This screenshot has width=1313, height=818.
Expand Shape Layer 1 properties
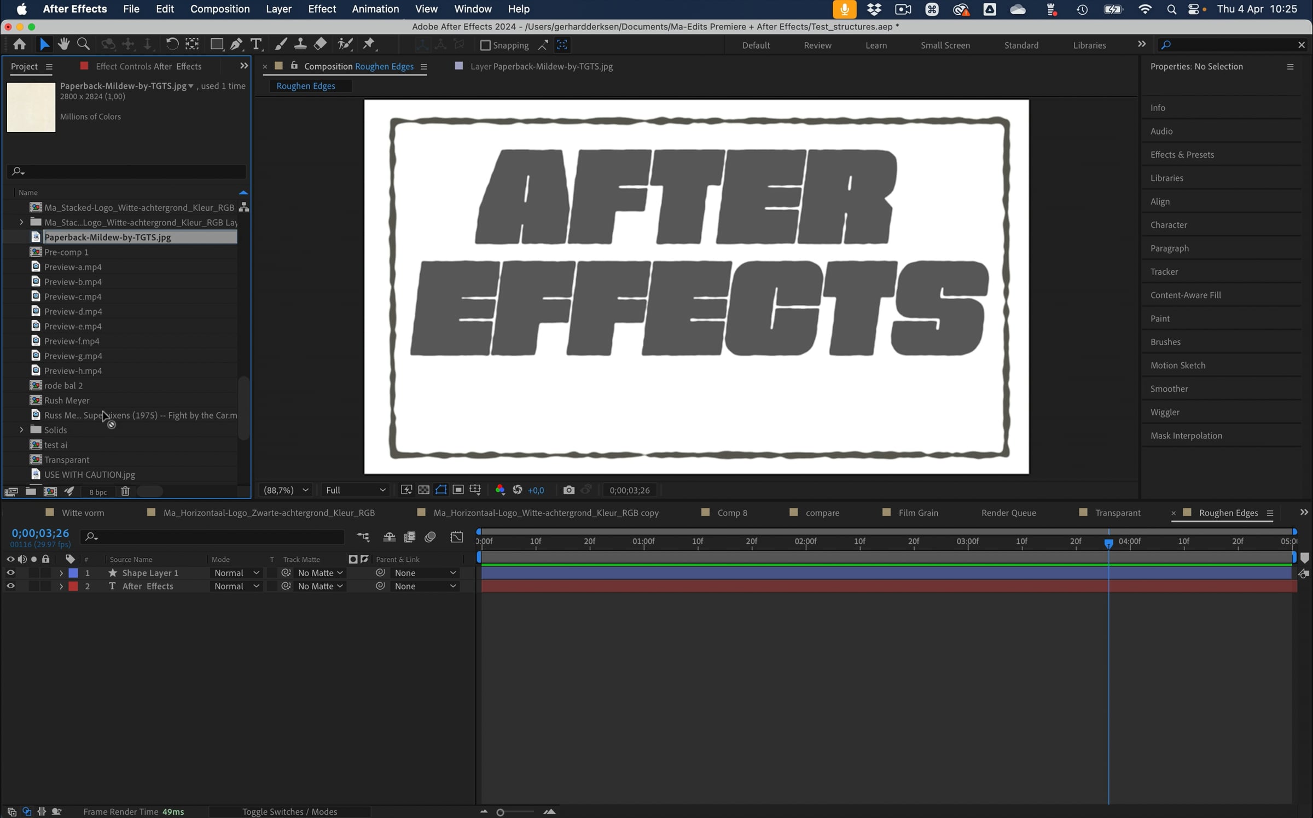61,573
